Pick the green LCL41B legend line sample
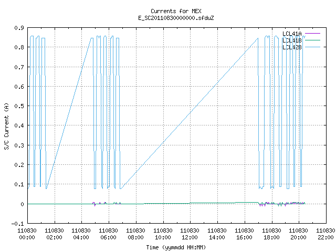Image resolution: width=336 pixels, height=252 pixels. (312, 40)
